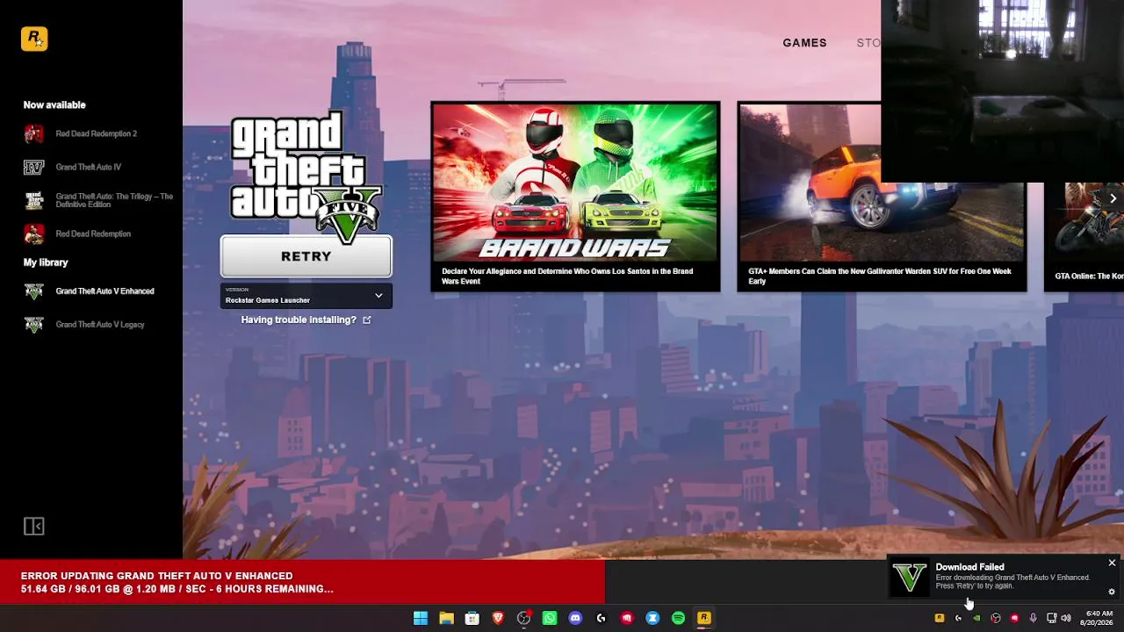The height and width of the screenshot is (632, 1124).
Task: Click the Download Failed notification message
Action: 1012,582
